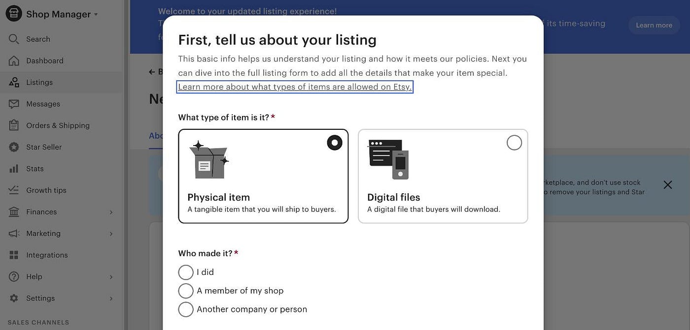
Task: Click the Messages envelope icon
Action: tap(14, 104)
